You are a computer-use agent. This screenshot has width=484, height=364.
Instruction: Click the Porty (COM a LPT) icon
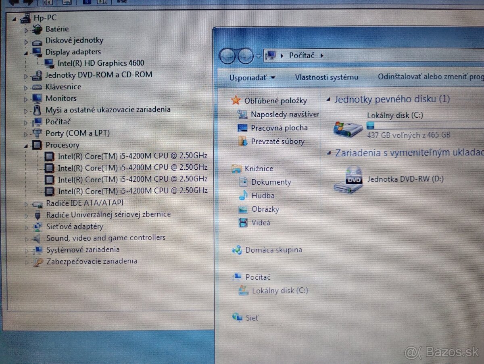click(37, 133)
